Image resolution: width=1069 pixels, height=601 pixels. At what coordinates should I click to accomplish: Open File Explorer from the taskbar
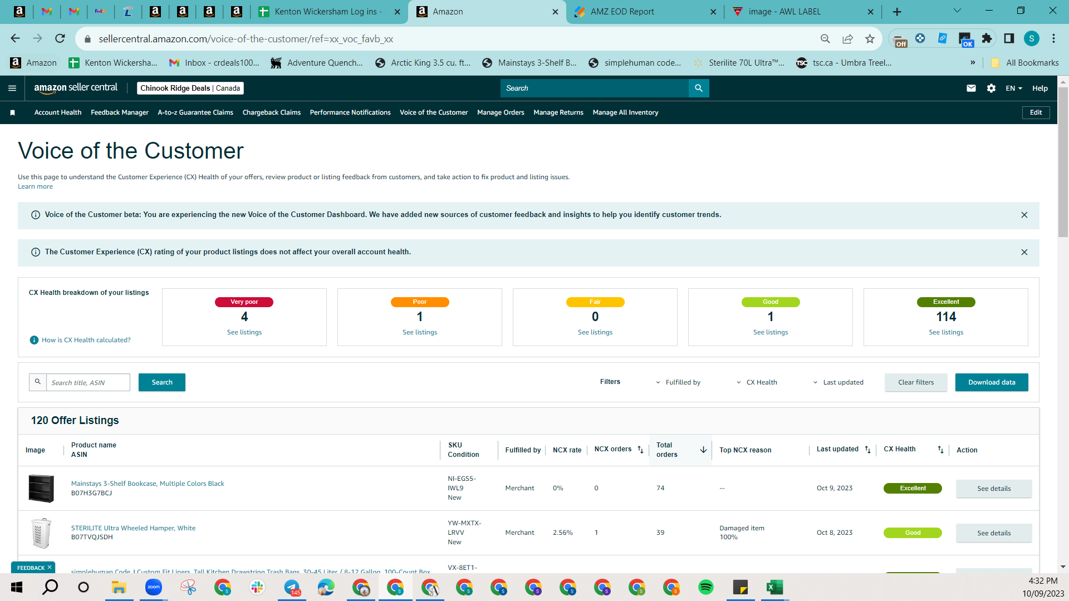point(119,587)
